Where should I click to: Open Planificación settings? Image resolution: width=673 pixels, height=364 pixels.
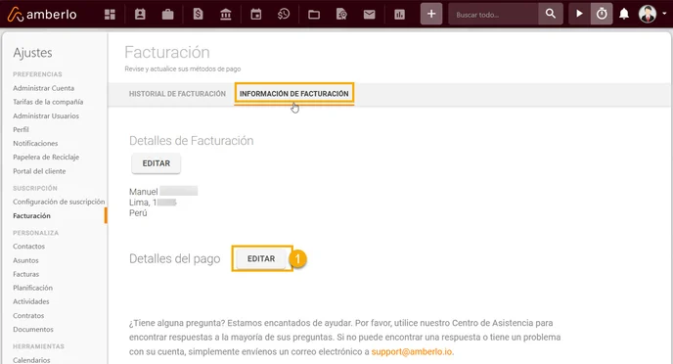(32, 288)
